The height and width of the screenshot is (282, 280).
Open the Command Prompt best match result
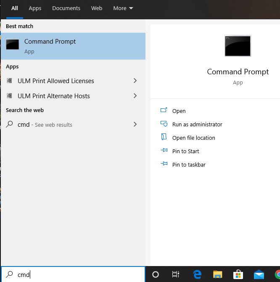click(x=73, y=46)
